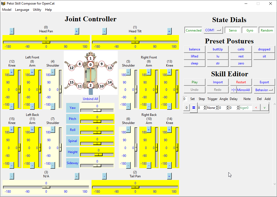Click joint 15 circle on robot image

click(x=72, y=82)
